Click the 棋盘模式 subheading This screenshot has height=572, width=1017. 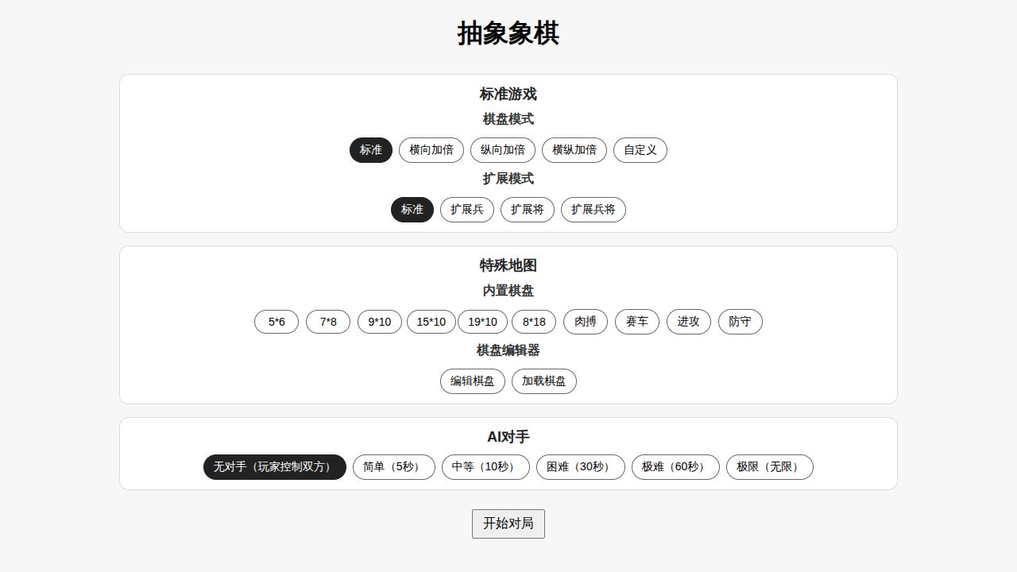pyautogui.click(x=508, y=119)
